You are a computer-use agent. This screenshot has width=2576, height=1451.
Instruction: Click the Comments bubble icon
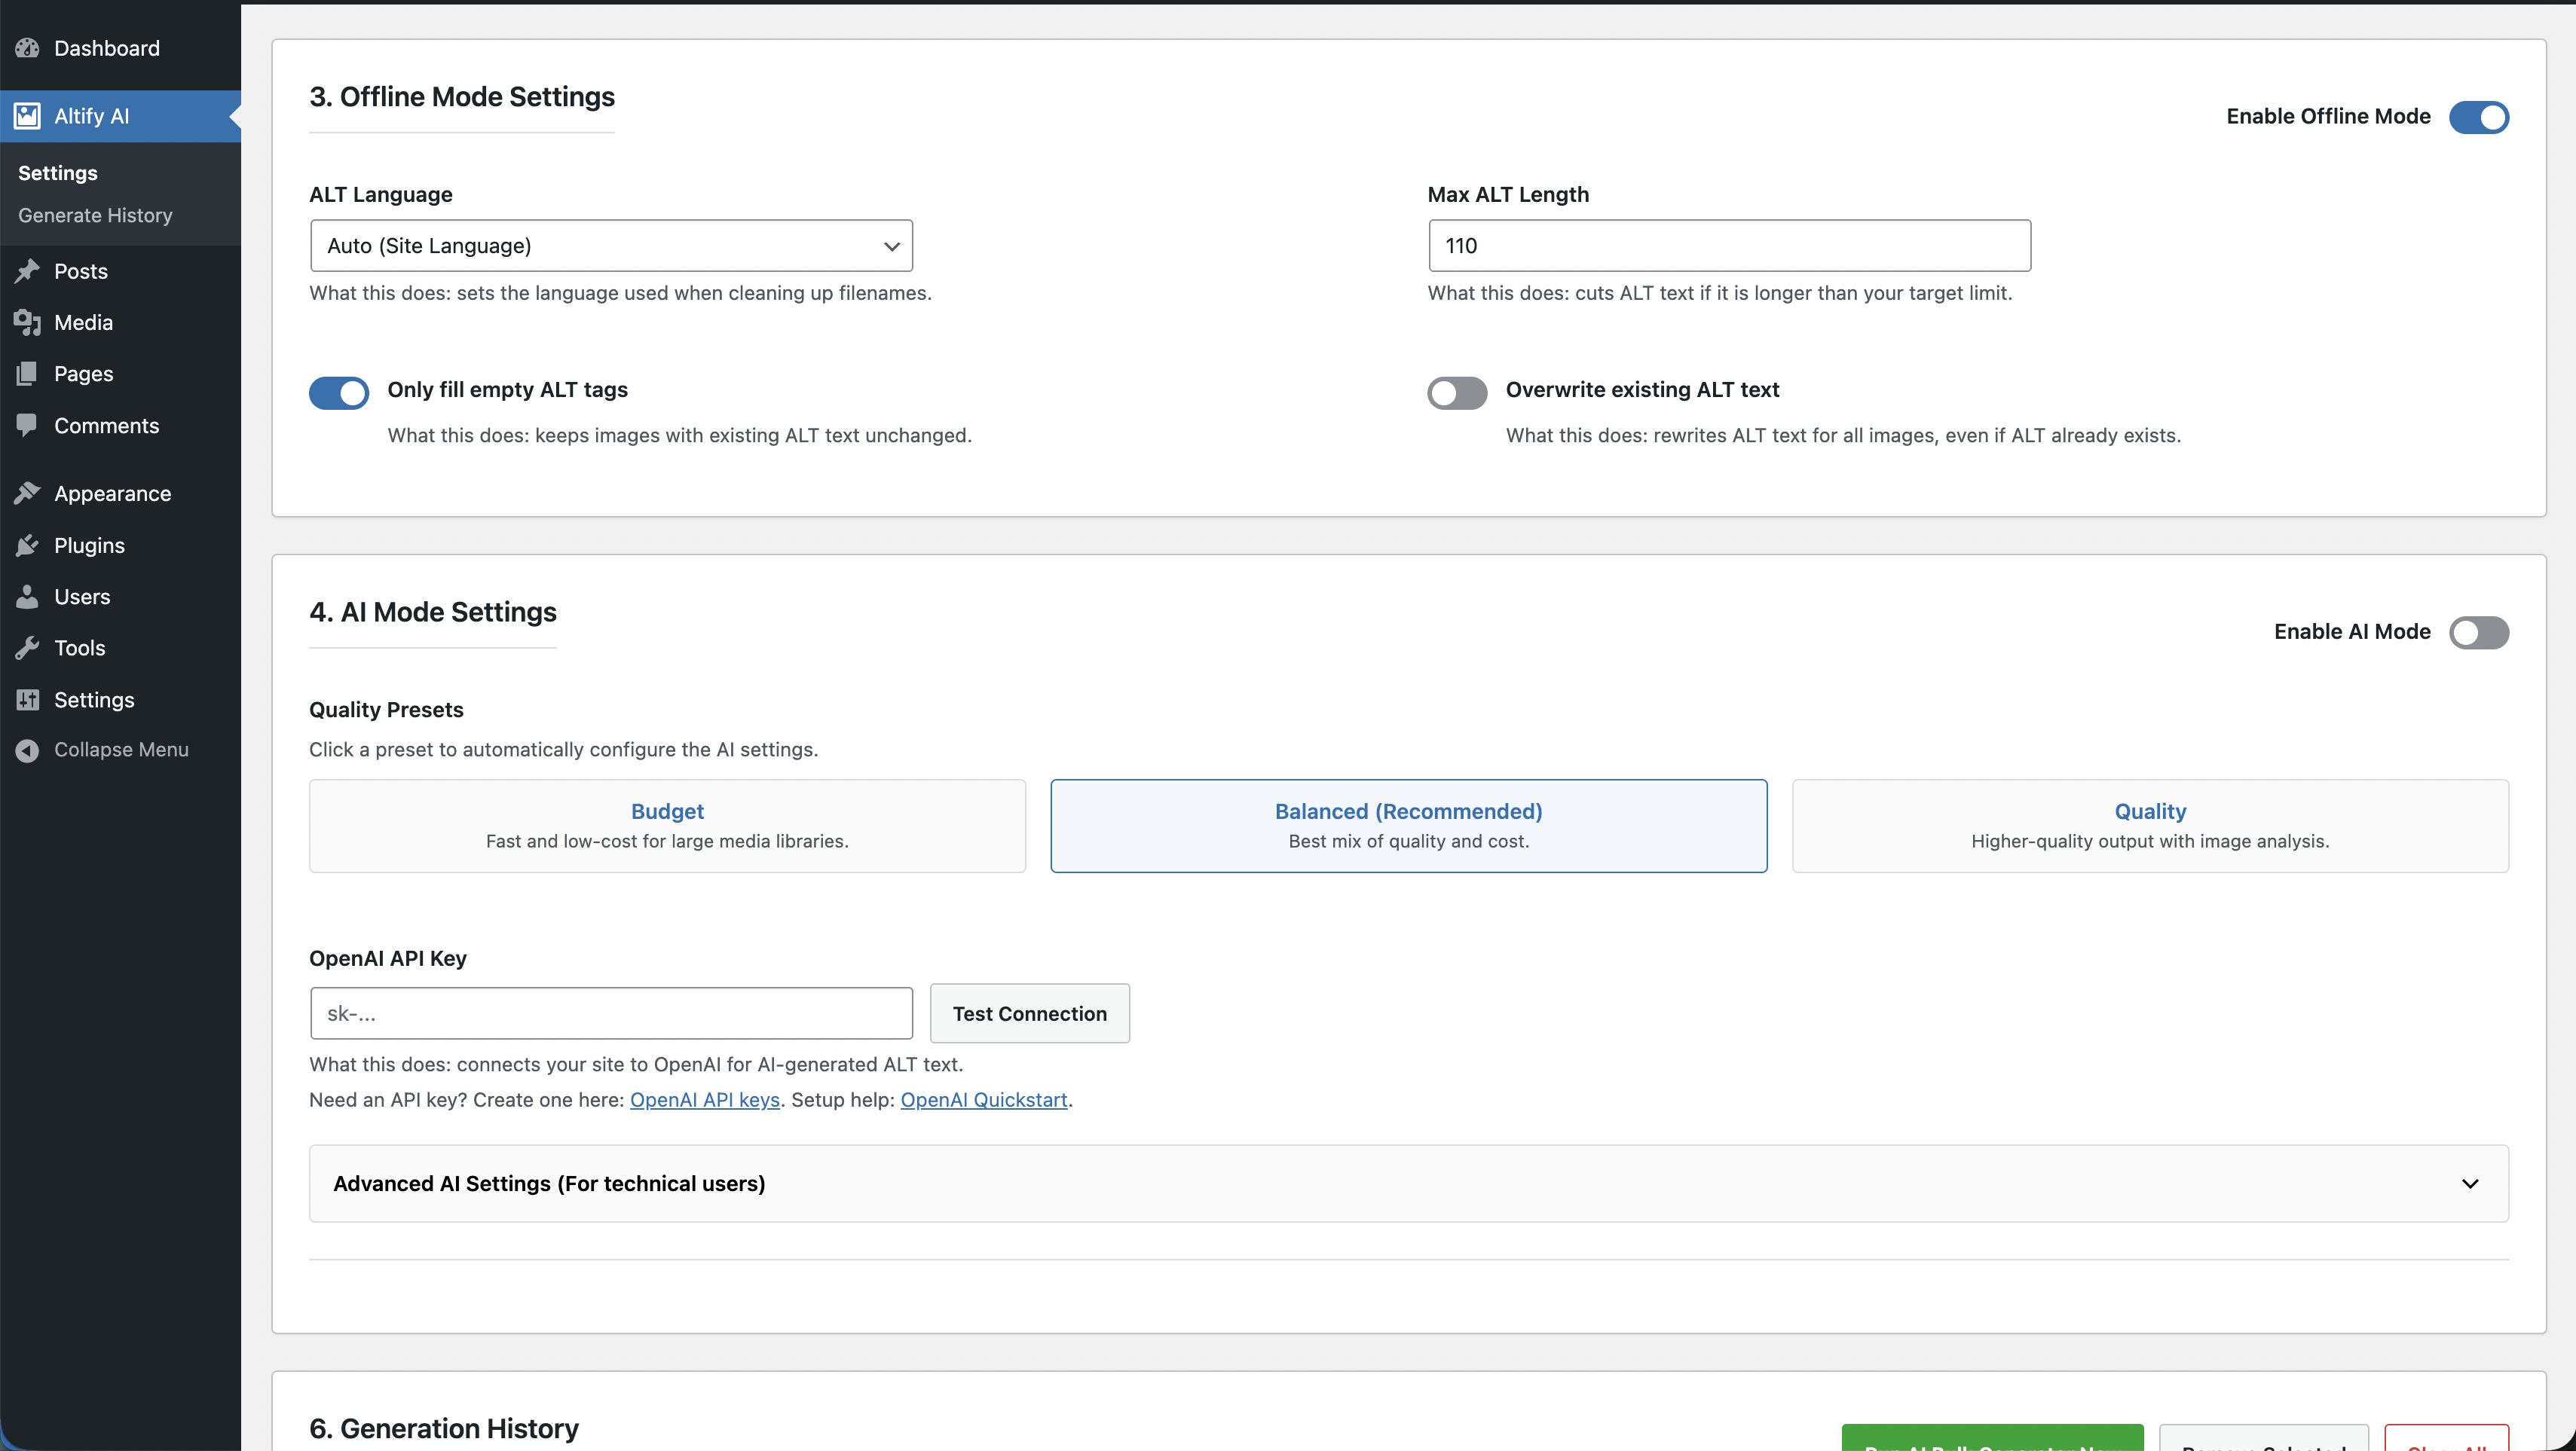27,425
